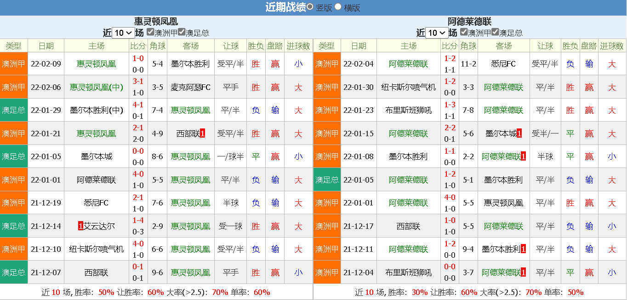Click the red card badge before 艾云达尔
This screenshot has height=300, width=627.
81,226
